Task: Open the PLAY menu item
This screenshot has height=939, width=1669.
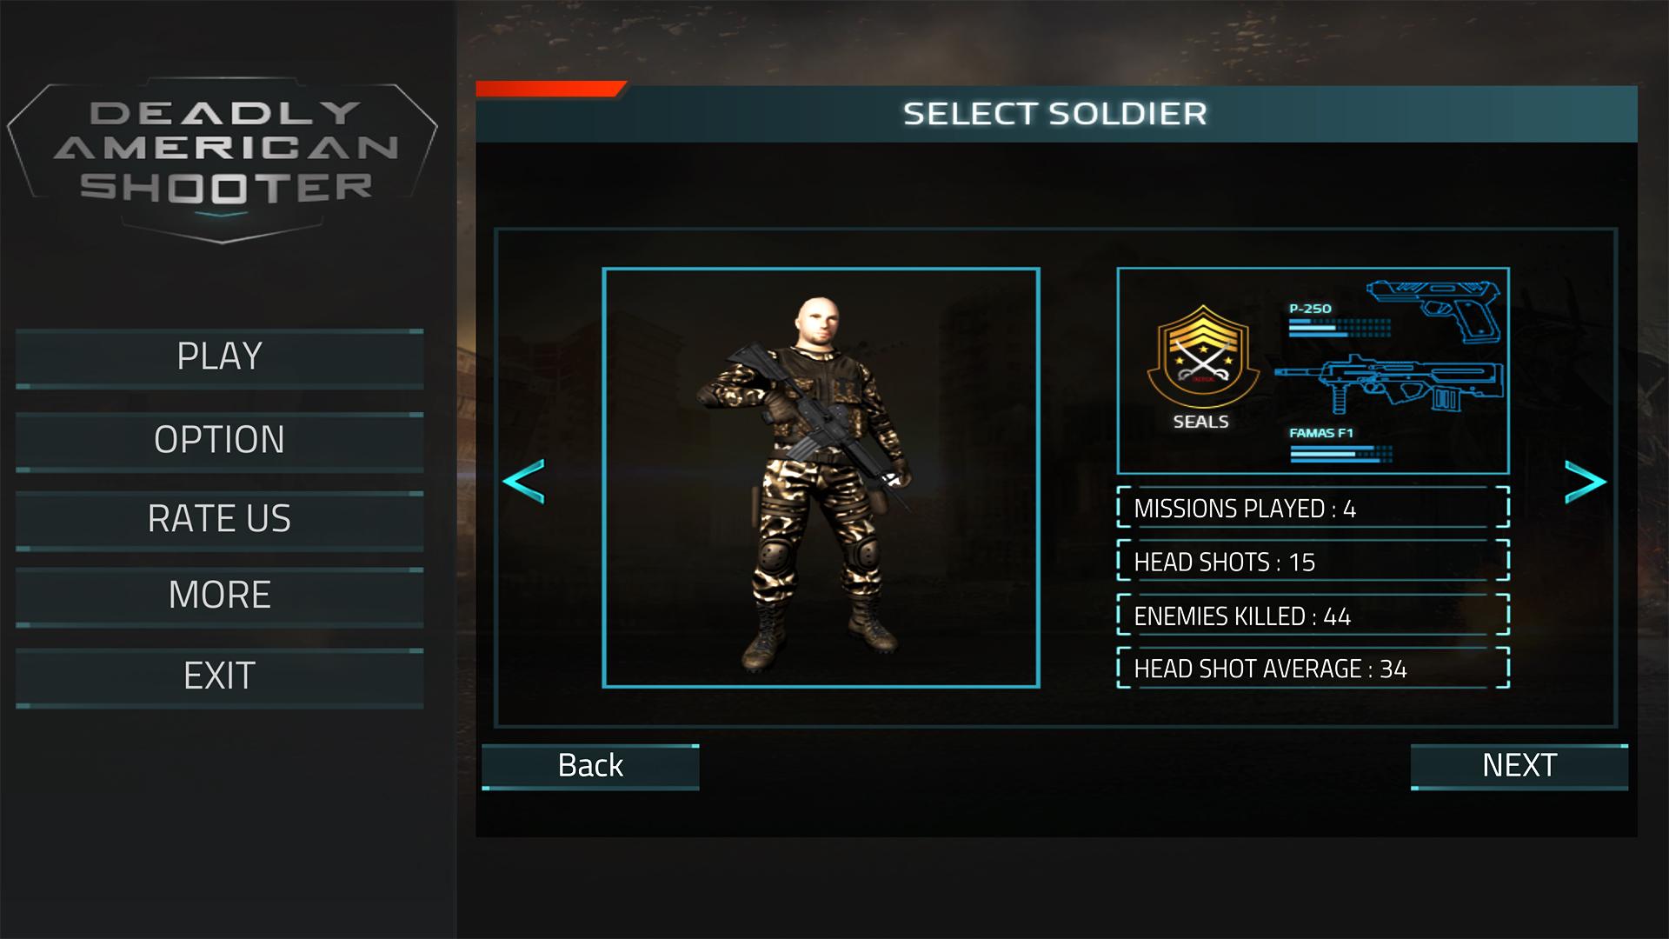Action: tap(219, 357)
